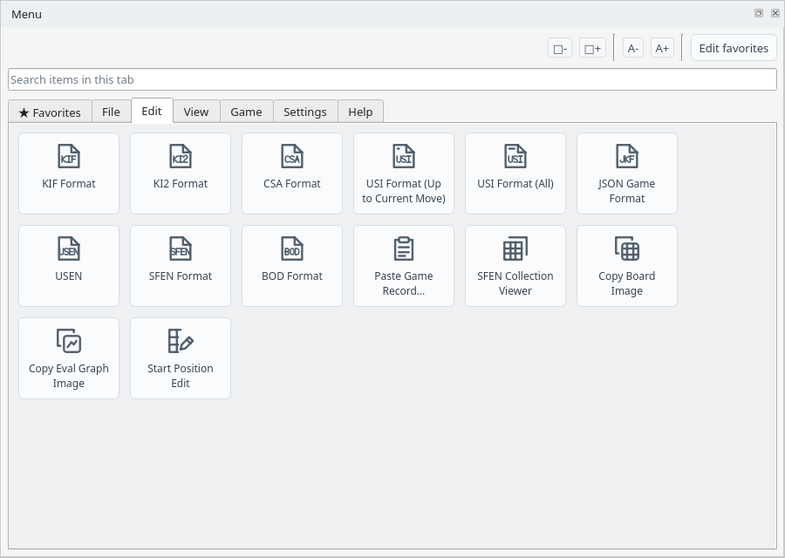785x558 pixels.
Task: Select the Edit tab
Action: tap(152, 111)
